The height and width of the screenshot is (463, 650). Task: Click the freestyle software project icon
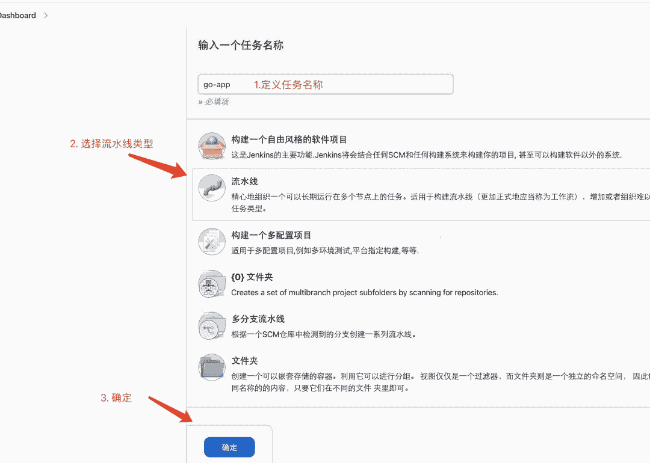tap(212, 146)
